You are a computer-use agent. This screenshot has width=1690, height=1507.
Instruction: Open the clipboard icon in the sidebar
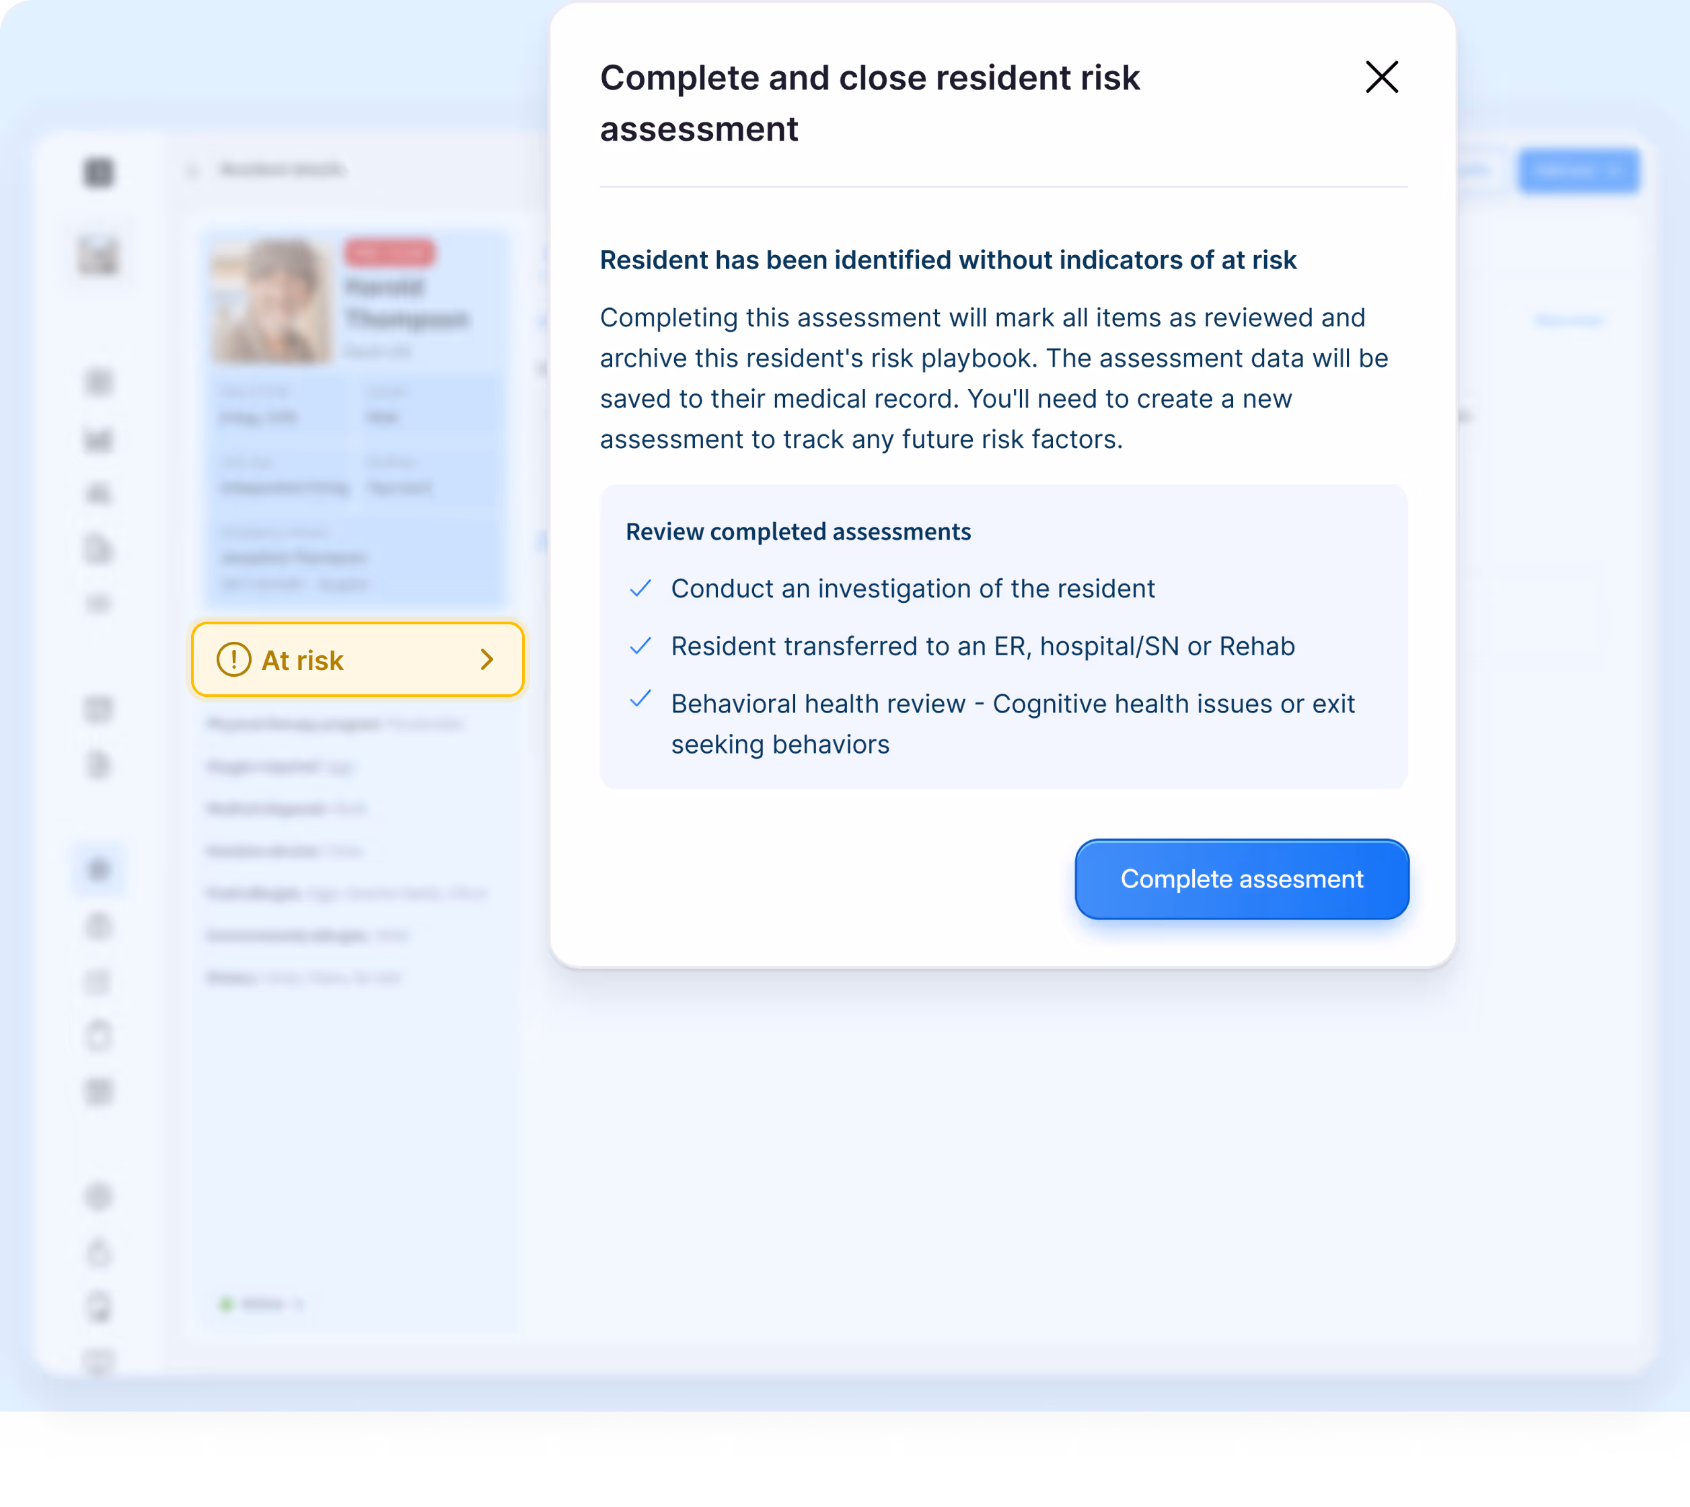point(98,1035)
